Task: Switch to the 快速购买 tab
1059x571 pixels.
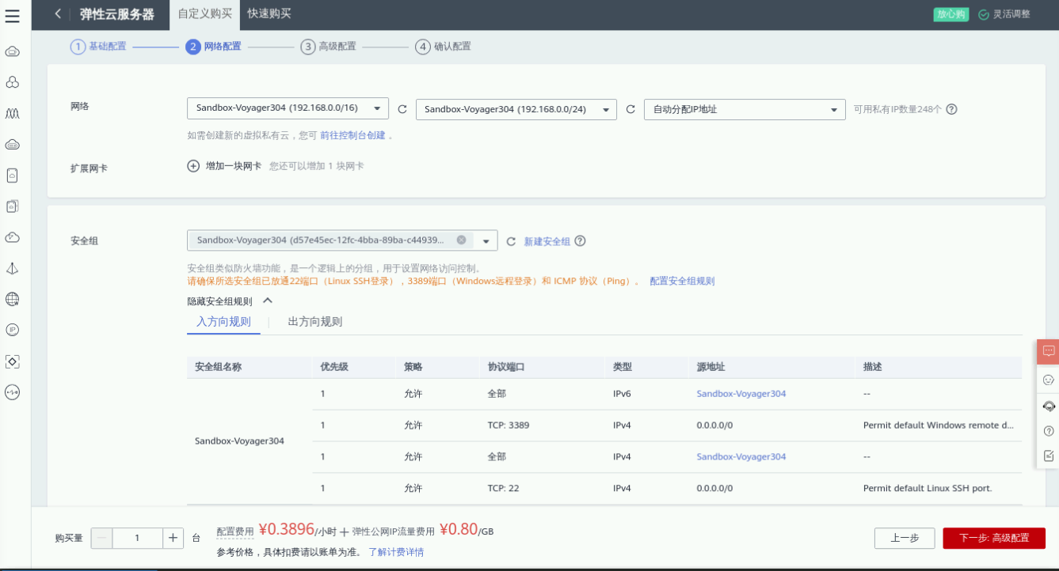Action: pos(269,13)
